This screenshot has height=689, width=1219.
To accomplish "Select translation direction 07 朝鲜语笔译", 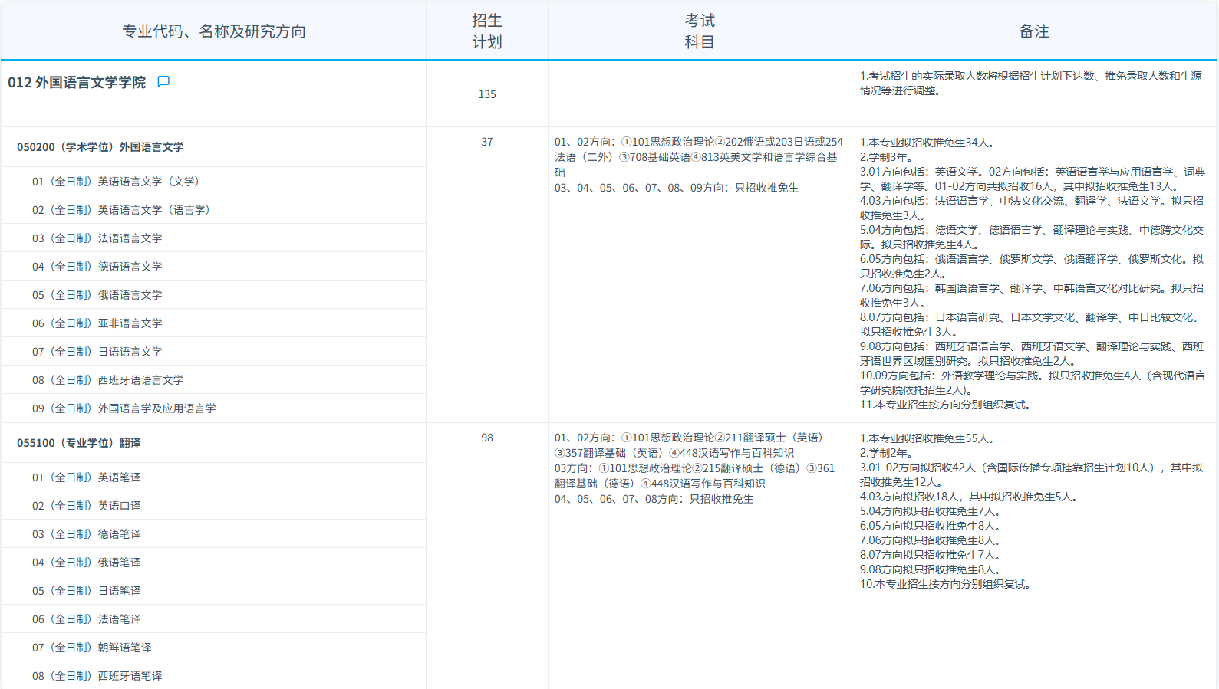I will (92, 648).
